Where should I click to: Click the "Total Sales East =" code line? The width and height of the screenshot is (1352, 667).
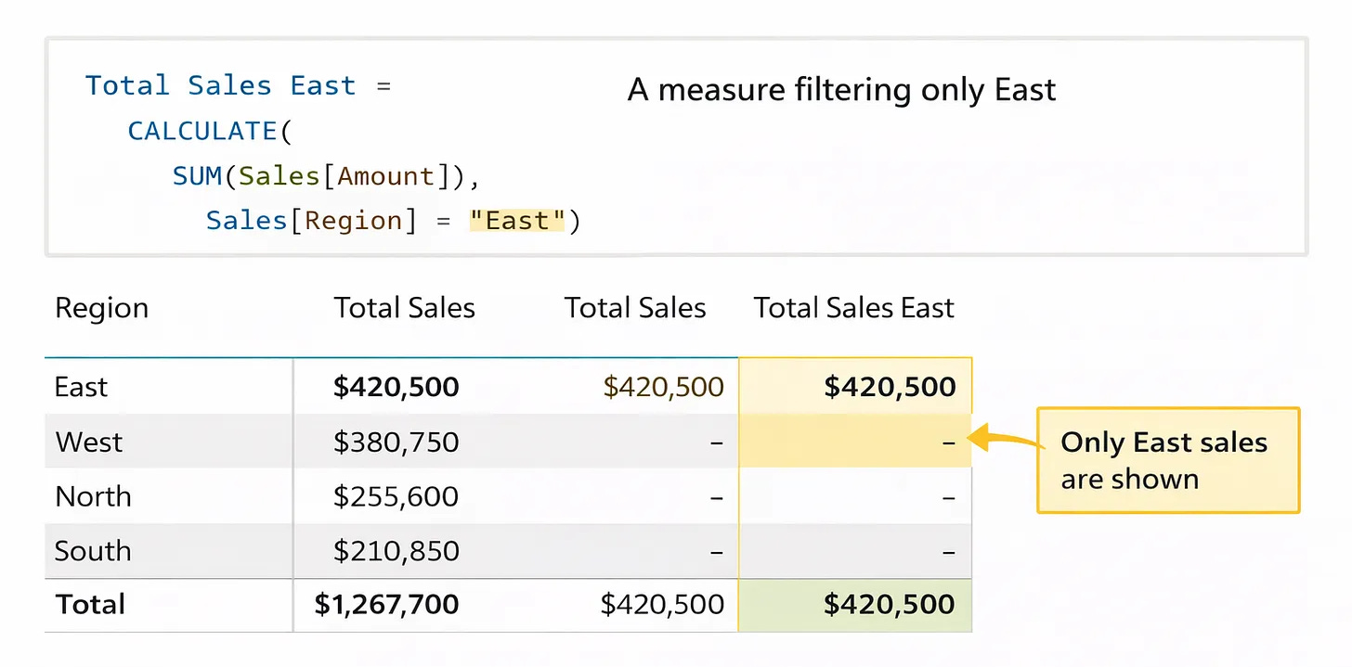pos(239,85)
